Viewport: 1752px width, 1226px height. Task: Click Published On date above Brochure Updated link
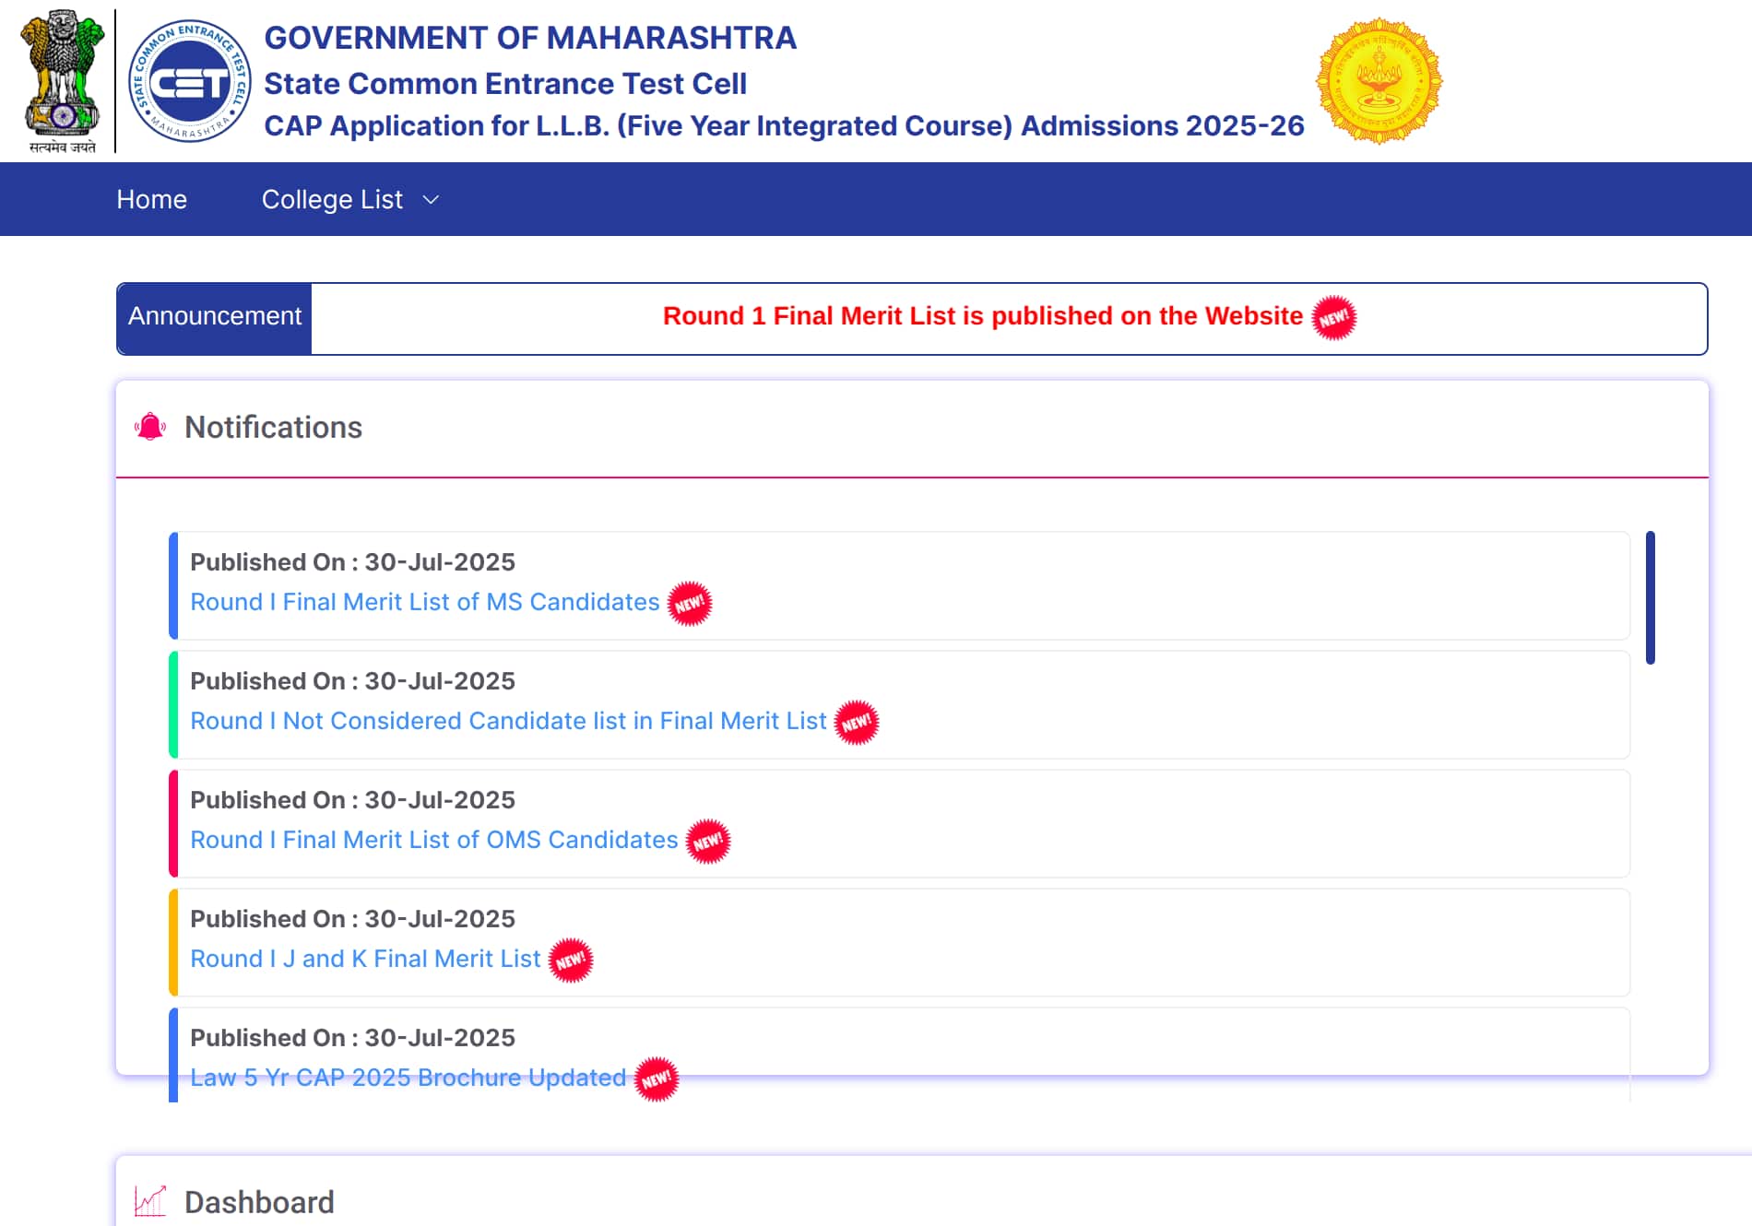352,1038
